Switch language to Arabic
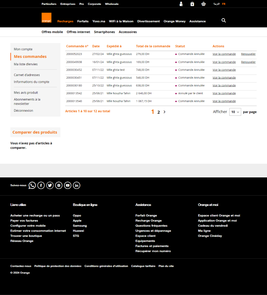Viewport: 267px width, 295px height. pyautogui.click(x=217, y=4)
